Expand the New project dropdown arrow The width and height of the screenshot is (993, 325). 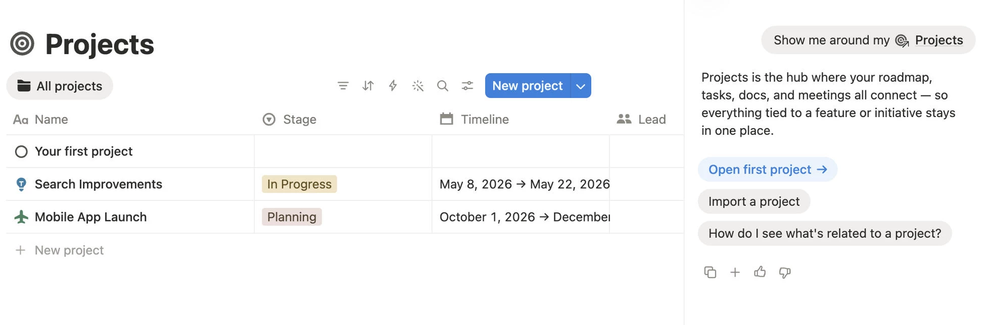[581, 86]
